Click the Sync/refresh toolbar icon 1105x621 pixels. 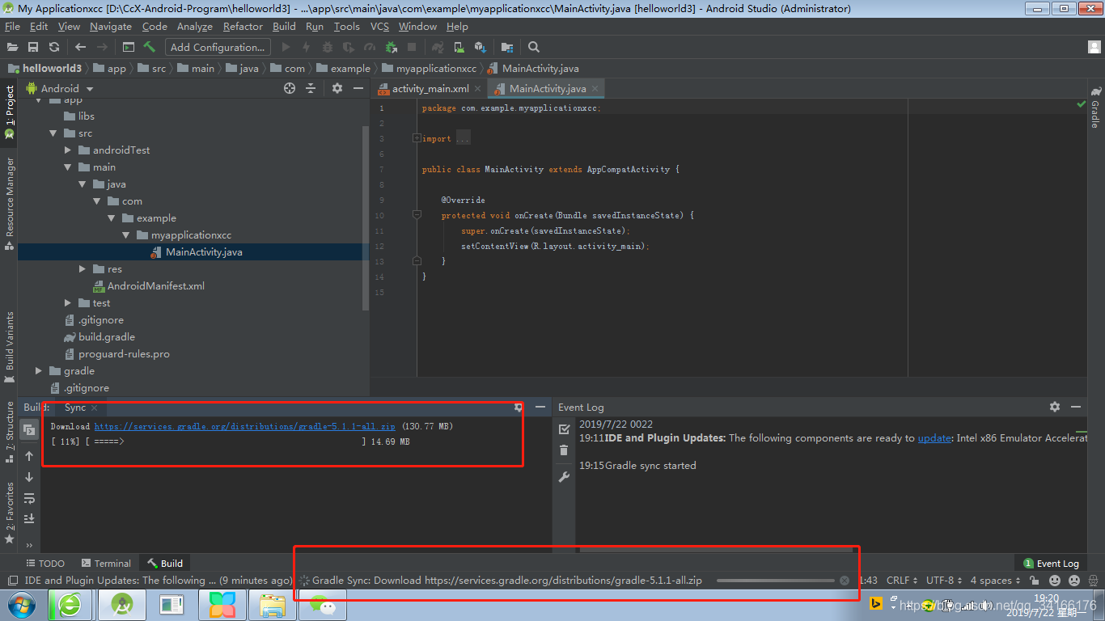coord(54,47)
